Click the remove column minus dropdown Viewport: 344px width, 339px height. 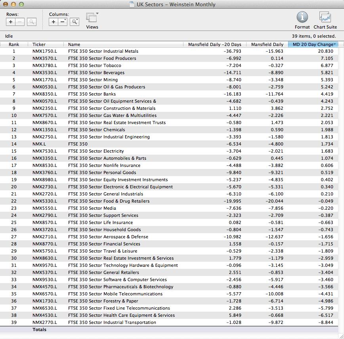click(x=63, y=22)
